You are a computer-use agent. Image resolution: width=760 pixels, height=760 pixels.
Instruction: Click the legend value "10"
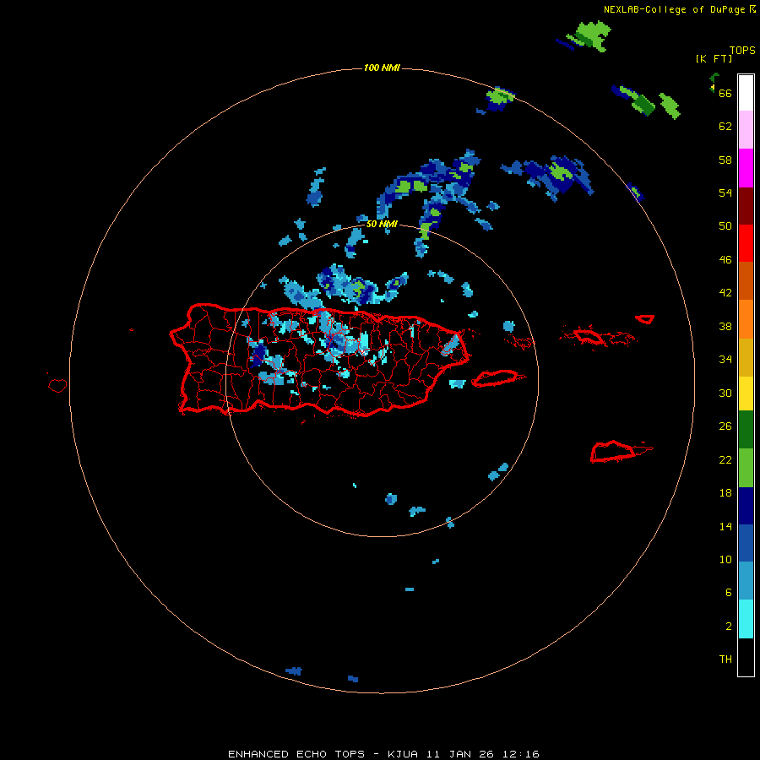click(x=725, y=559)
